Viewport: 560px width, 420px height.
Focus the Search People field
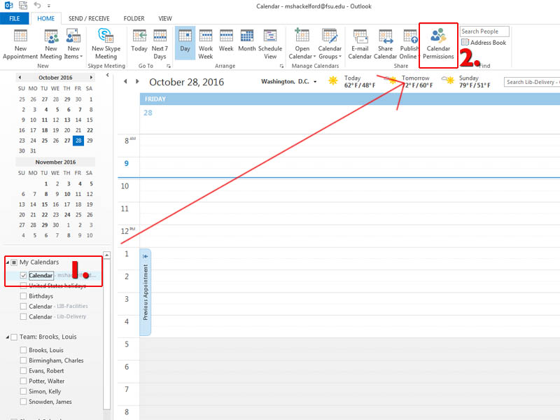(484, 31)
